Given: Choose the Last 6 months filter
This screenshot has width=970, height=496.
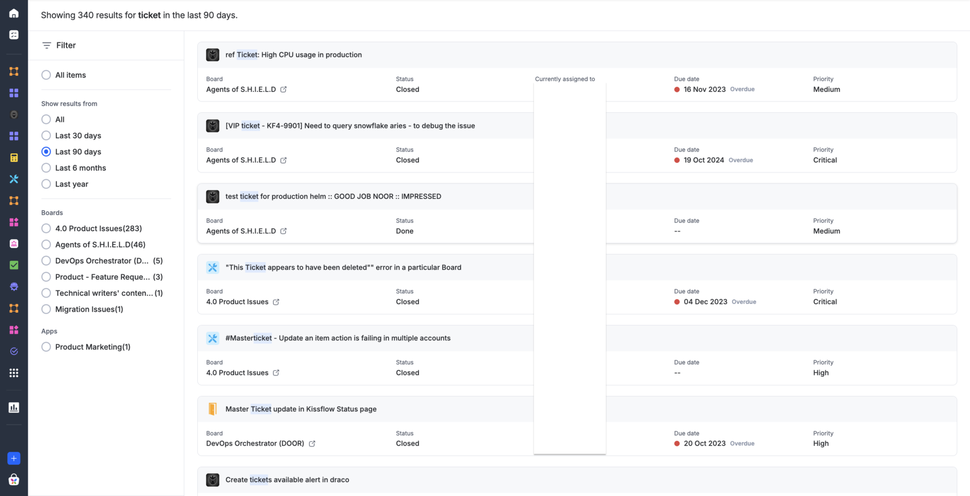Looking at the screenshot, I should pos(46,168).
